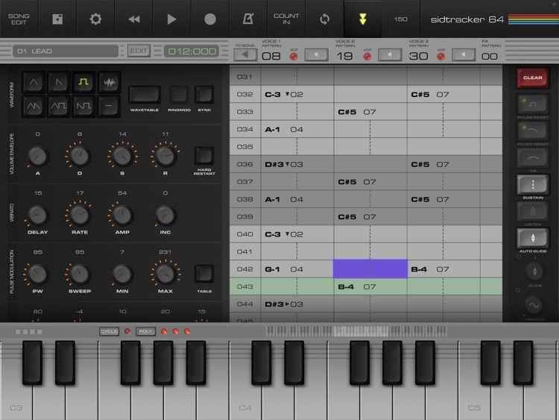
Task: Toggle the Auto Glide button
Action: tap(533, 238)
